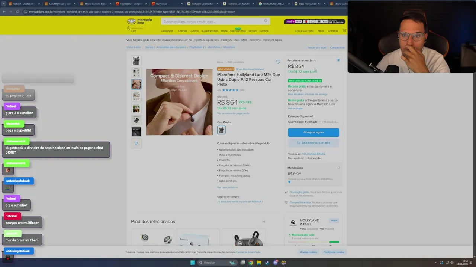This screenshot has width=476, height=267.
Task: Switch to the MICROFONE LAPELA browser tab
Action: pyautogui.click(x=274, y=4)
